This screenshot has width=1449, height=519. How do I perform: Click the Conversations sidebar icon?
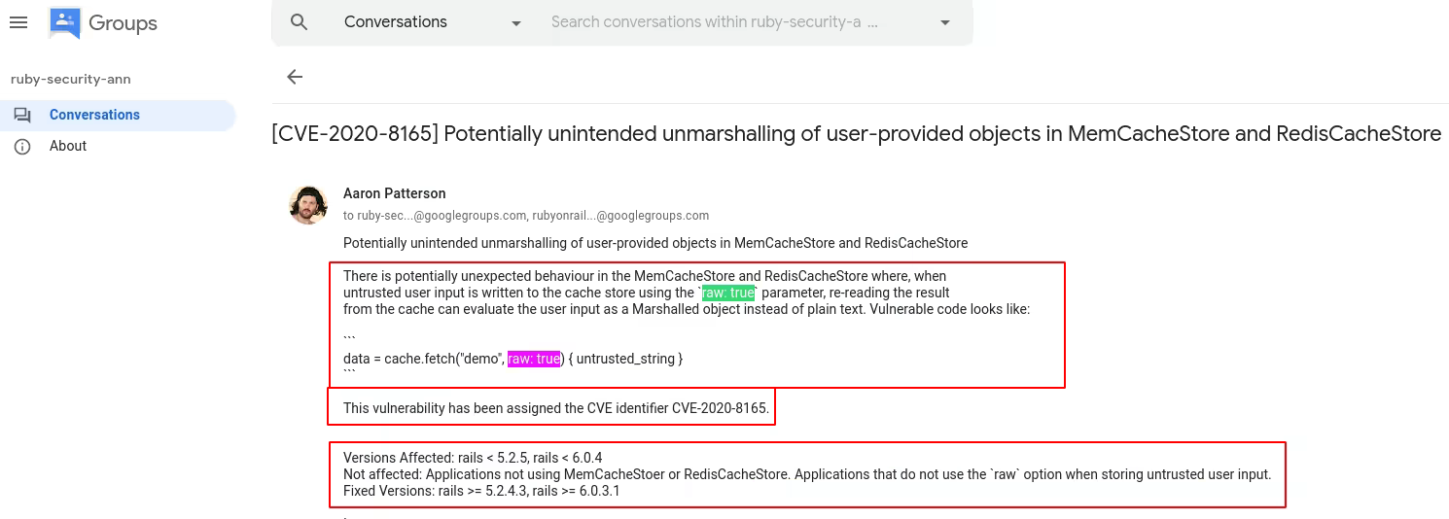(22, 115)
